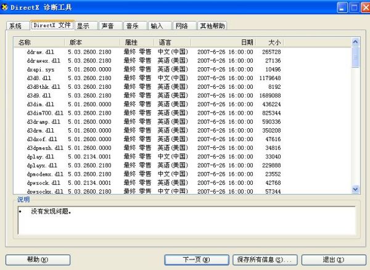Open the 网络 tab
Screen dimensions: 370x270
click(184, 26)
